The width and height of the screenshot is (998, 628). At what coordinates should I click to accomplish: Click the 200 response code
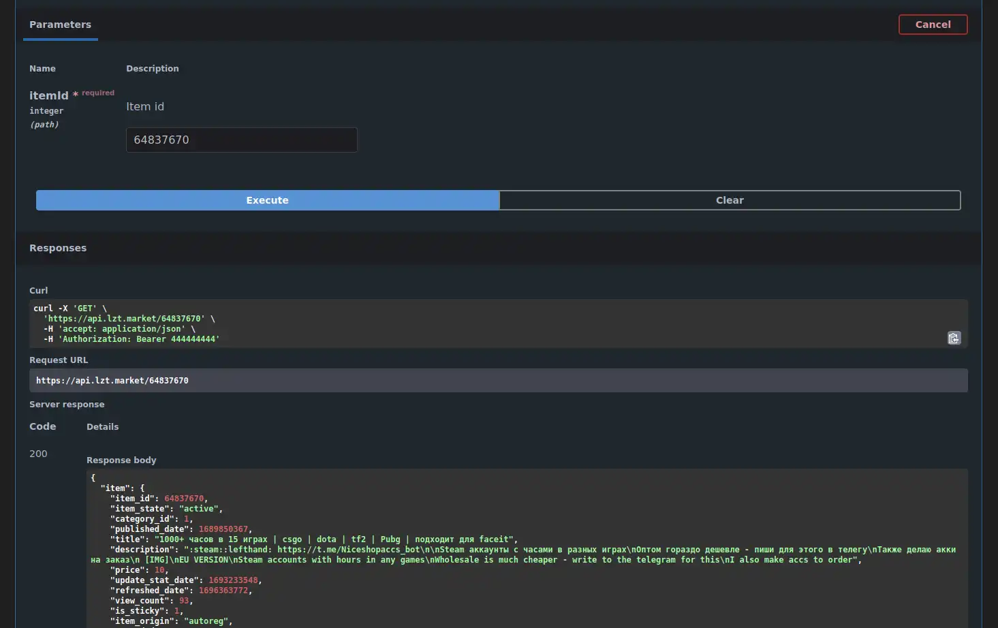coord(38,454)
